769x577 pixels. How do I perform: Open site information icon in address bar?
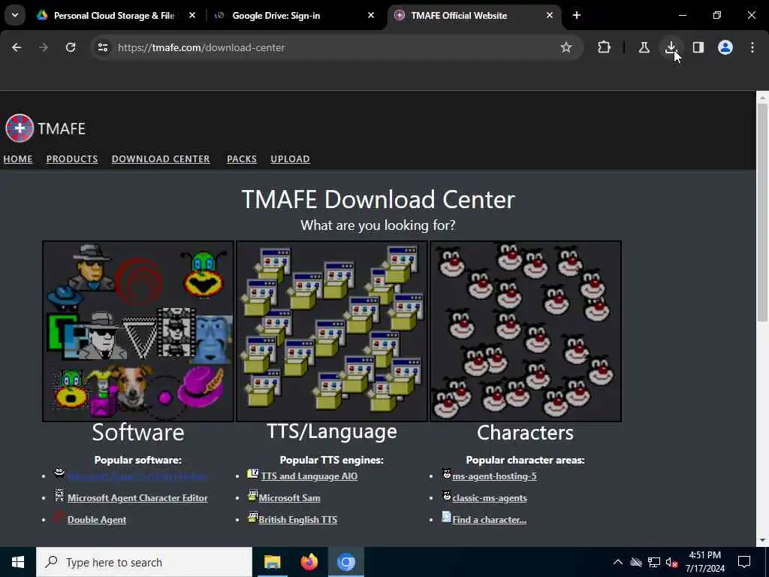pos(102,47)
